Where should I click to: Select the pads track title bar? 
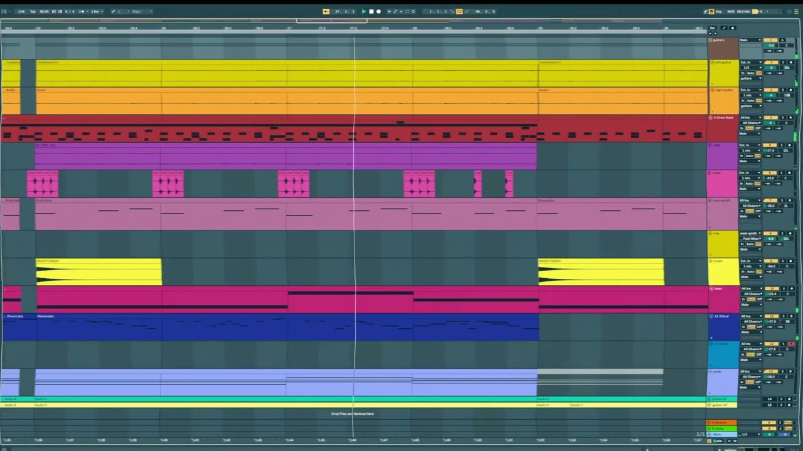coord(723,382)
